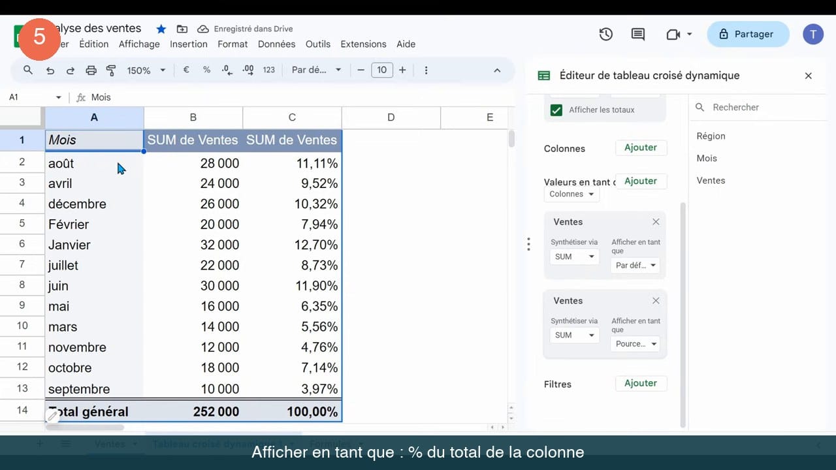836x470 pixels.
Task: Open version history clock icon
Action: point(606,34)
